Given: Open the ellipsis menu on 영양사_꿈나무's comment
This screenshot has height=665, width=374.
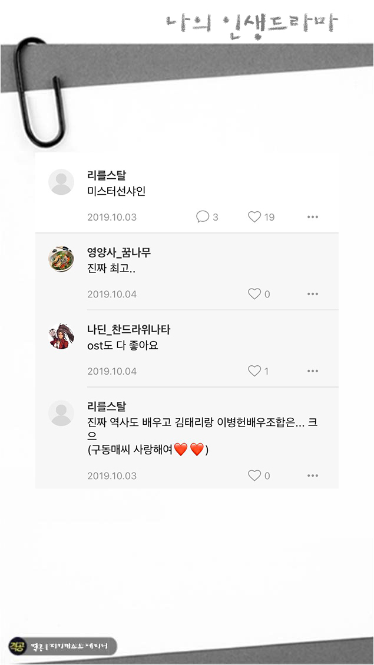Looking at the screenshot, I should point(313,293).
